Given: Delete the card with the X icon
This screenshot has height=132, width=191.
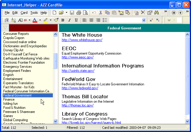Looking at the screenshot, I should [x=143, y=13].
